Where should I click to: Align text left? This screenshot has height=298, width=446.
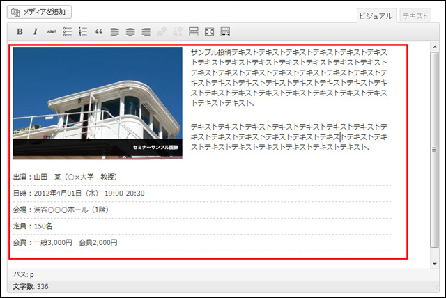point(115,32)
